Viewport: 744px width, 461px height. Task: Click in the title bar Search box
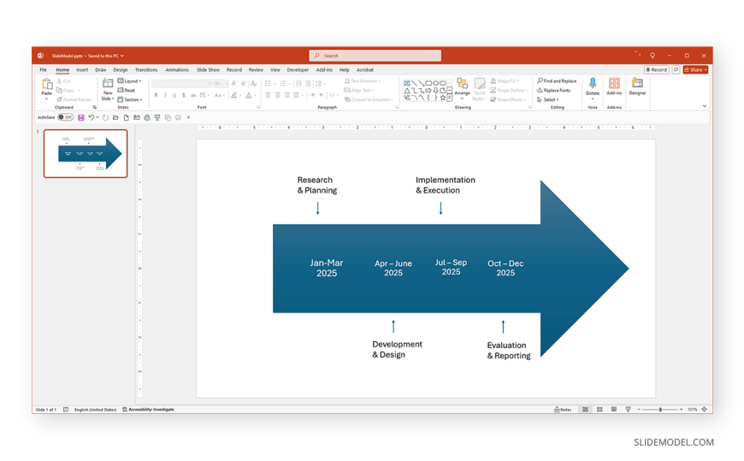(375, 56)
